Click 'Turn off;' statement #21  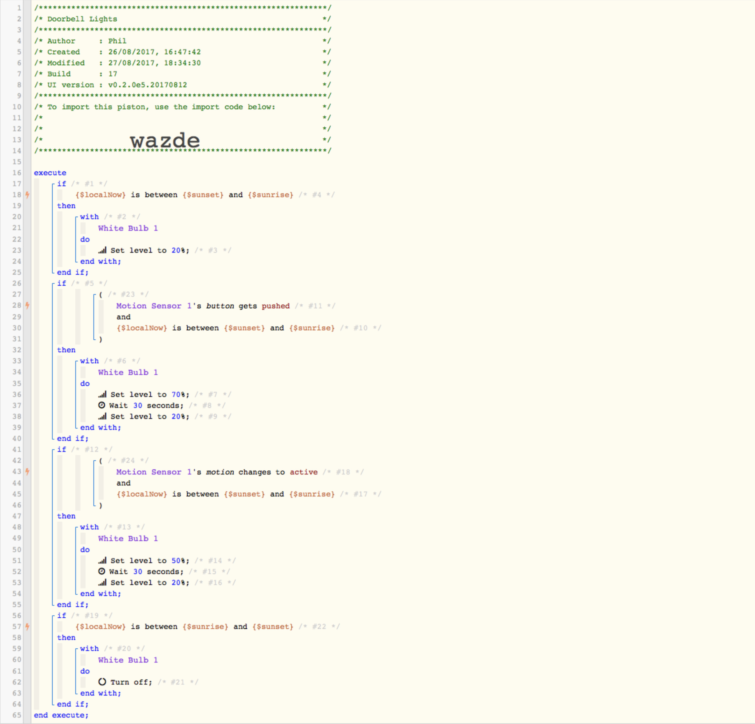pos(131,682)
